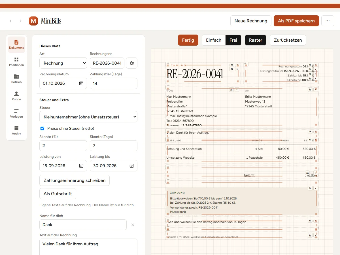Click 'Gesamt' label in preview

tap(249, 175)
